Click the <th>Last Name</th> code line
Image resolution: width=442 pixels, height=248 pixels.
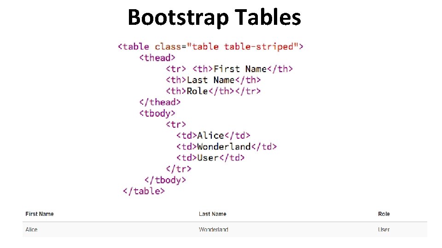[x=213, y=80]
